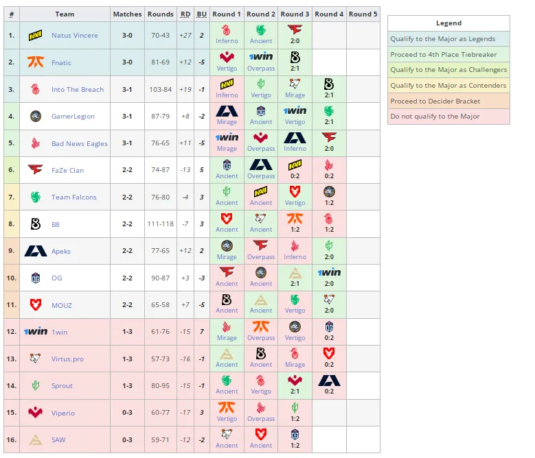Click the FaZe Clan logo in row 6
Image resolution: width=535 pixels, height=458 pixels.
36,169
